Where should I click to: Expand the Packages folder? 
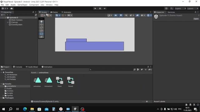(1, 98)
